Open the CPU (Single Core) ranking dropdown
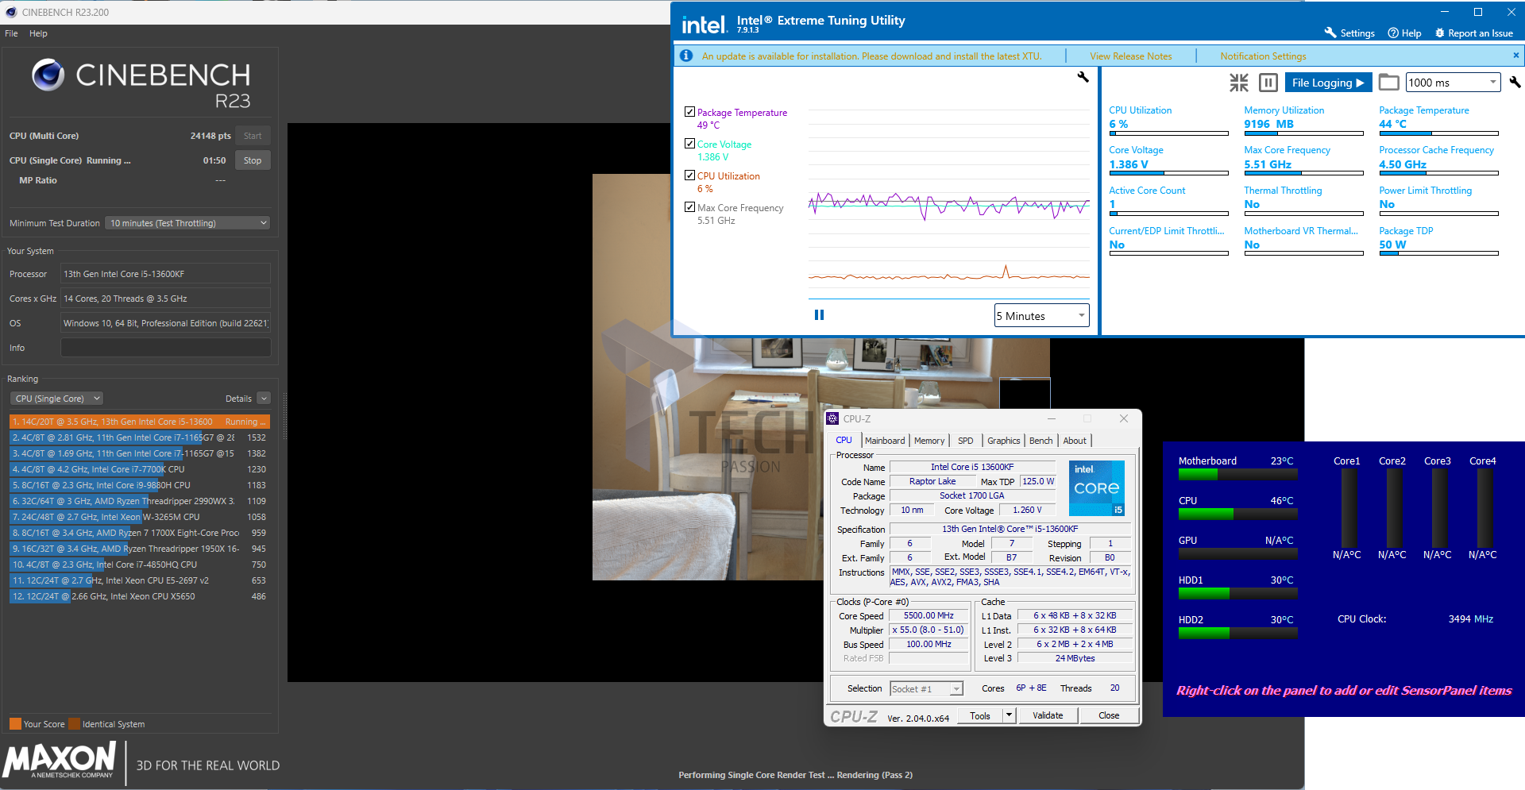 coord(57,399)
